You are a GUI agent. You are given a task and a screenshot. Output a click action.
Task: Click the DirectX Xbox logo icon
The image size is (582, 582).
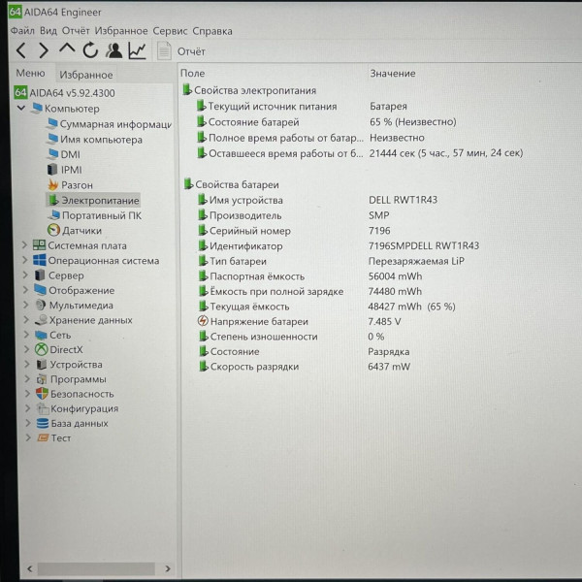coord(41,349)
